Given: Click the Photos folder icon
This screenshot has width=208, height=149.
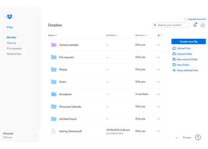Looking at the screenshot, I should (54, 69).
